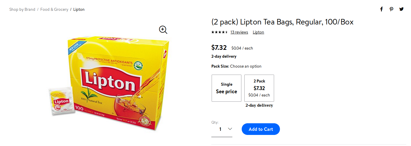Image resolution: width=411 pixels, height=146 pixels.
Task: Click the star rating icons
Action: pyautogui.click(x=220, y=32)
